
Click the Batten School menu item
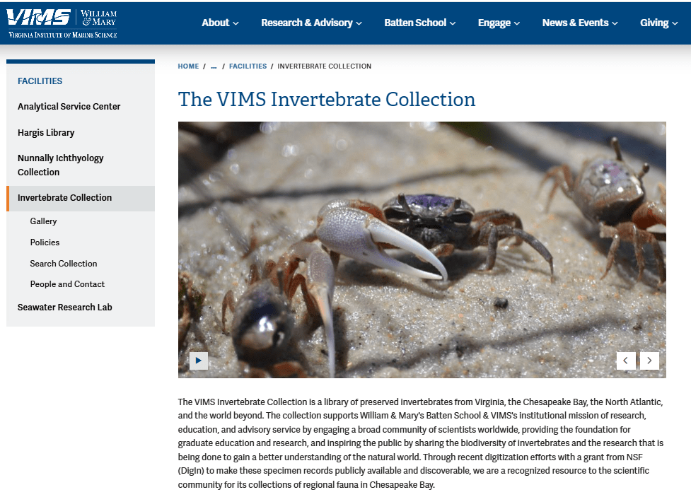(419, 23)
